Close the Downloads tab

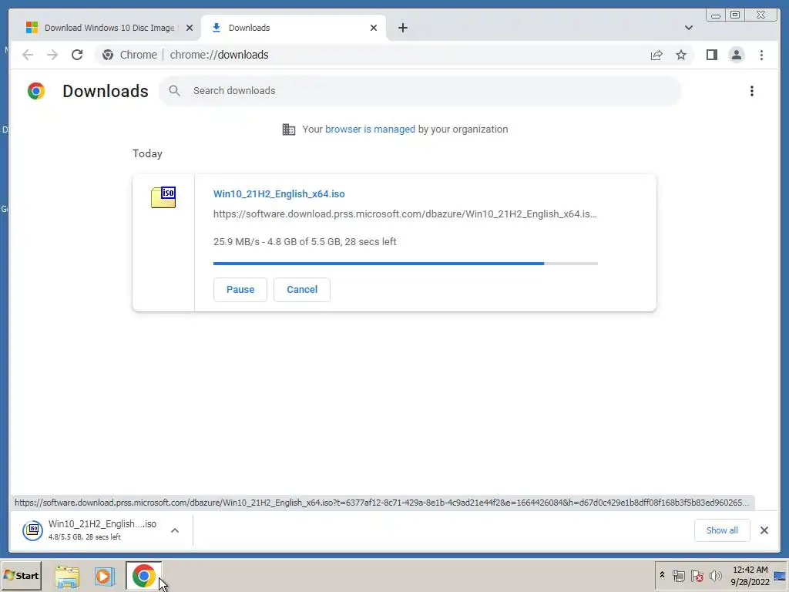(x=374, y=28)
